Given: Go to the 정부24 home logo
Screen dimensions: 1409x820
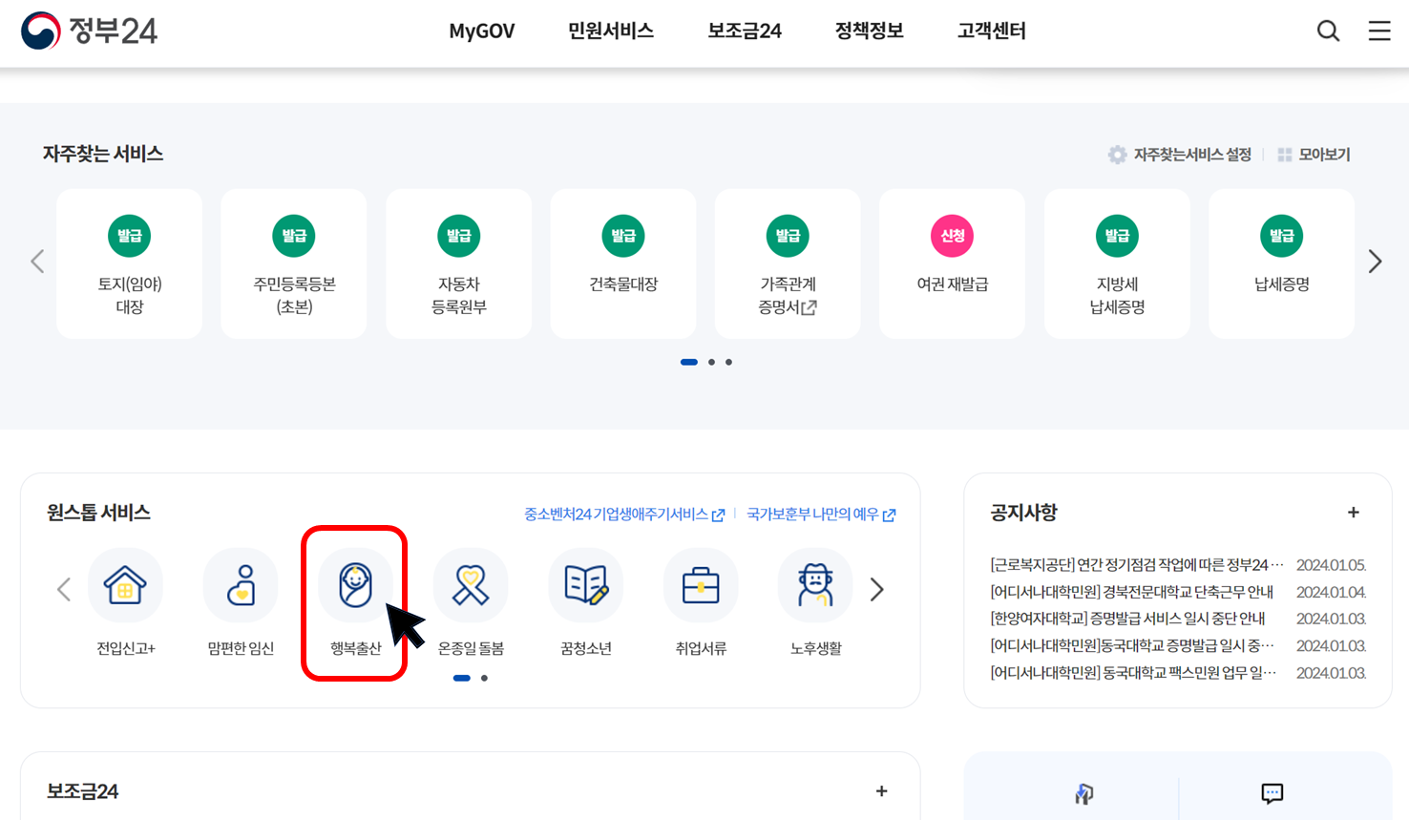Looking at the screenshot, I should click(89, 31).
